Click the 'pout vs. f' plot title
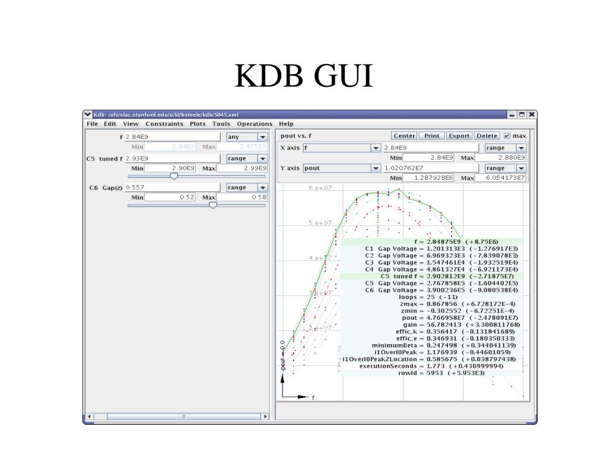 coord(296,136)
